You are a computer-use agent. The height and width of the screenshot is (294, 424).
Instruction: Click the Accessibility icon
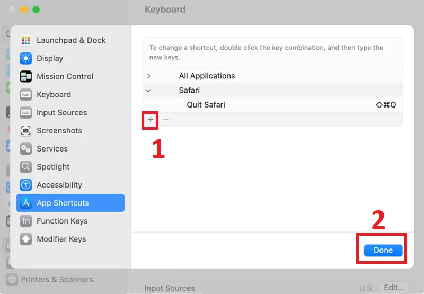pyautogui.click(x=26, y=185)
